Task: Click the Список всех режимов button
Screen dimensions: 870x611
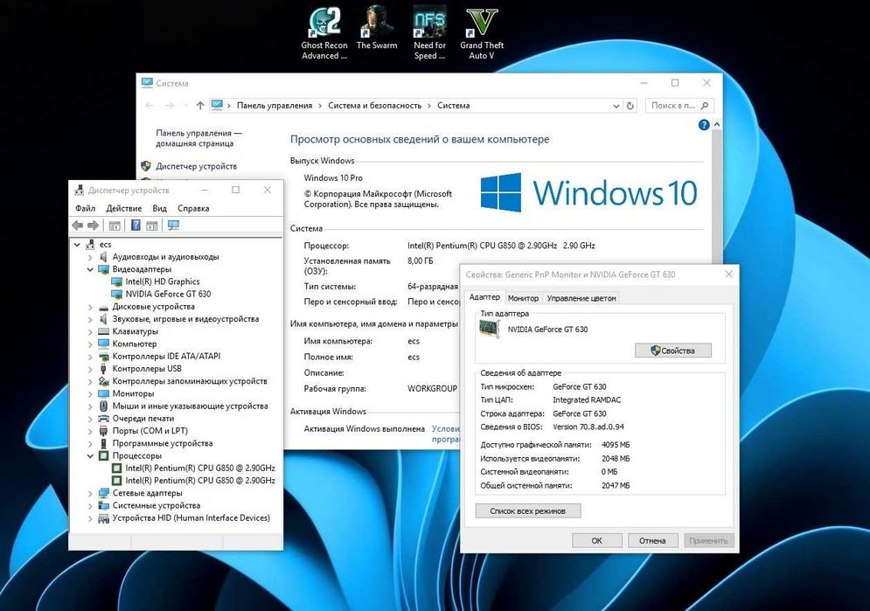Action: 527,510
